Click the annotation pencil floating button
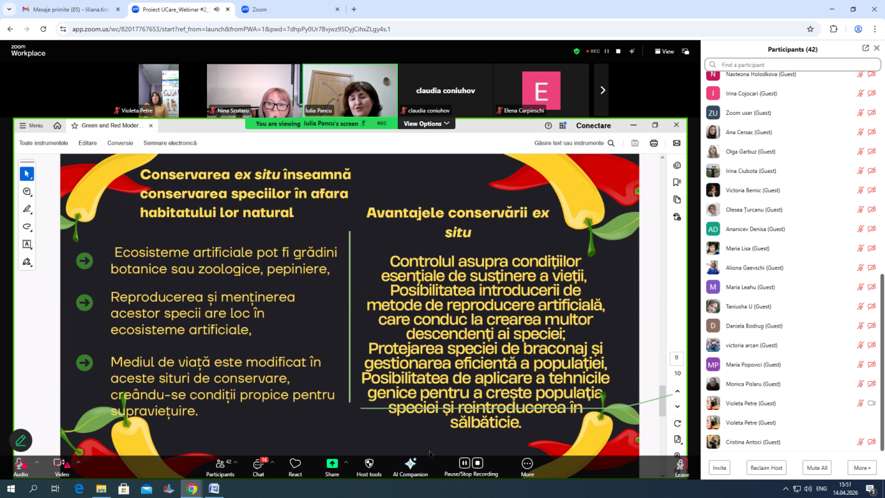The height and width of the screenshot is (498, 885). [20, 440]
